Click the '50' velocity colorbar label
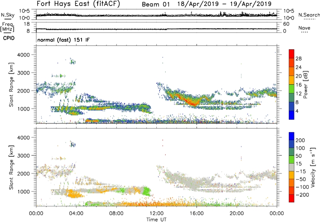320x222 pixels. pos(298,156)
